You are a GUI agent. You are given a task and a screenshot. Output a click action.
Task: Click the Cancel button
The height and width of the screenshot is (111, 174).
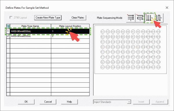click(x=48, y=102)
